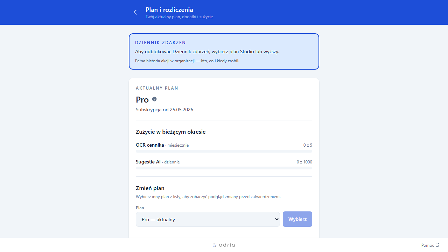Click the odria logo symbol in footer
This screenshot has height=252, width=448.
(215, 245)
